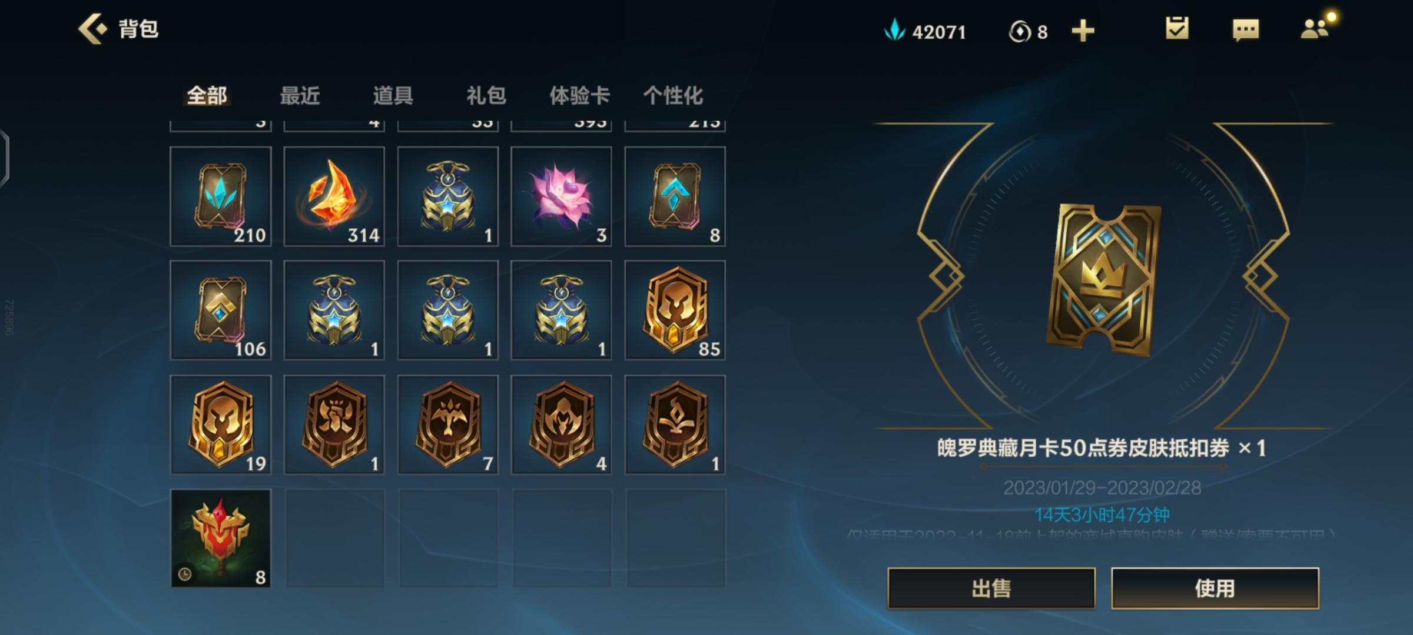Select the blue arrow card with 8

(x=675, y=196)
